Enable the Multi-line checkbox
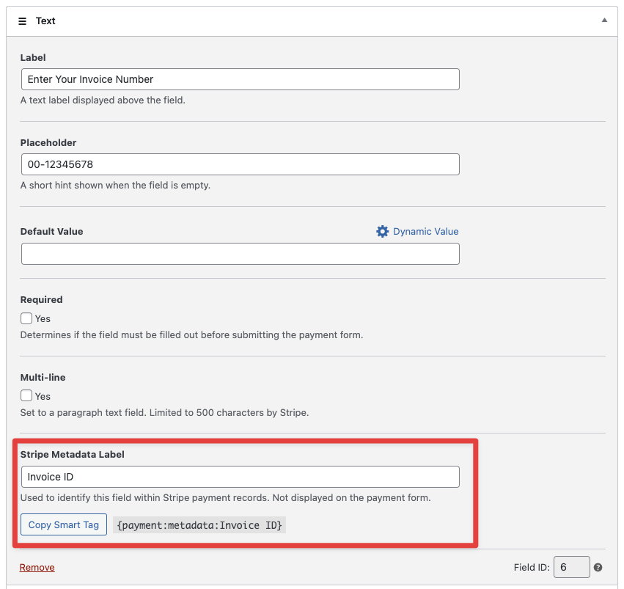 [x=26, y=396]
